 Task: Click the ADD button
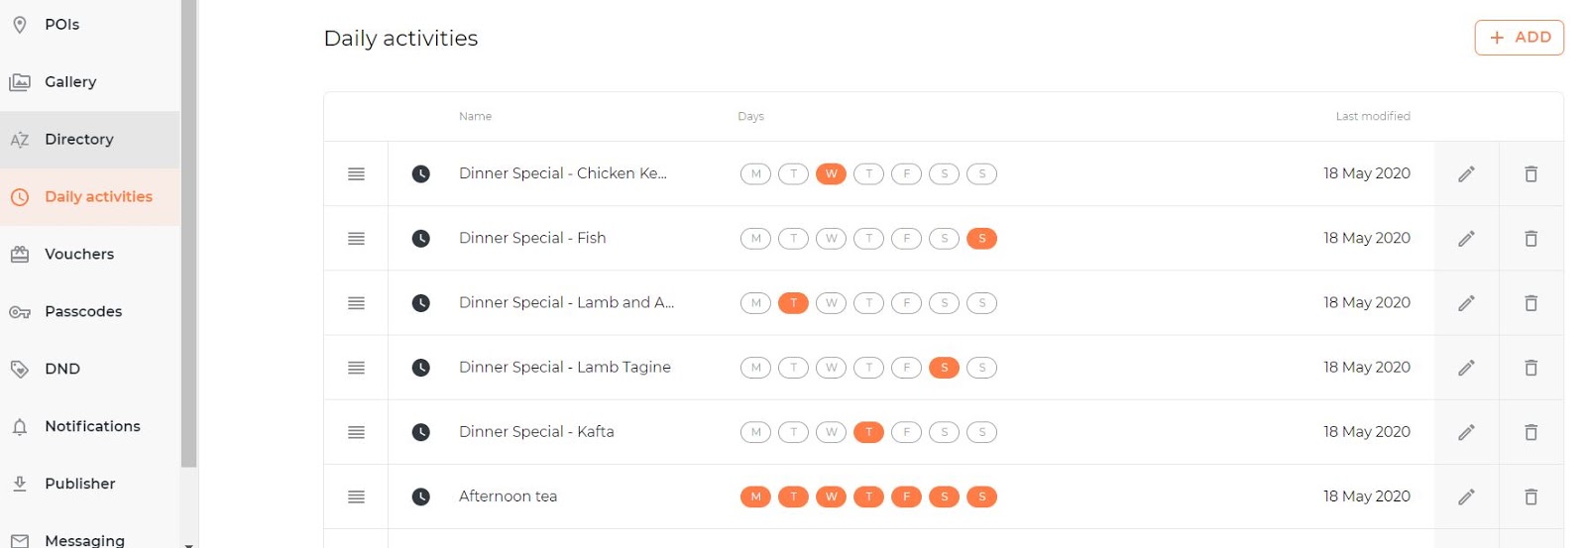point(1519,38)
